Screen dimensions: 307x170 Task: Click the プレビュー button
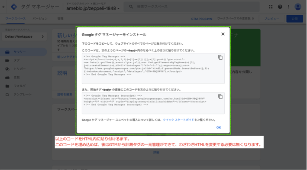click(x=271, y=19)
